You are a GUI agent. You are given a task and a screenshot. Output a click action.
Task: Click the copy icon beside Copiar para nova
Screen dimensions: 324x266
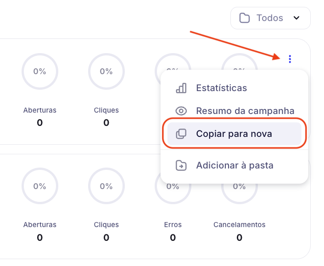pos(181,134)
